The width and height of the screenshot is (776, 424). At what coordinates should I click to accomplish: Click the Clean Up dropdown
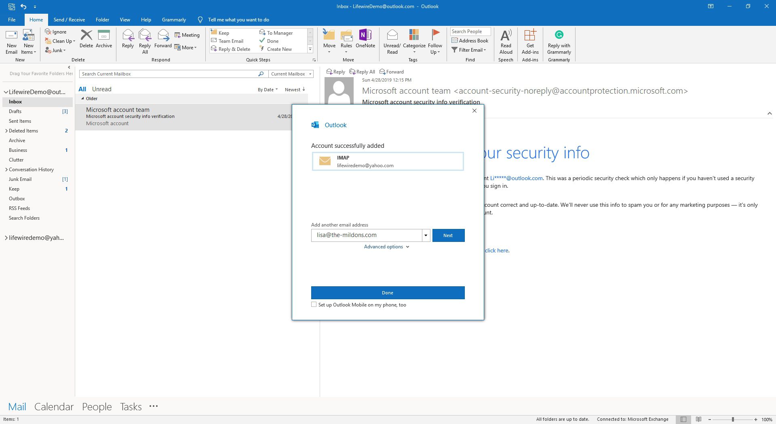tap(60, 41)
